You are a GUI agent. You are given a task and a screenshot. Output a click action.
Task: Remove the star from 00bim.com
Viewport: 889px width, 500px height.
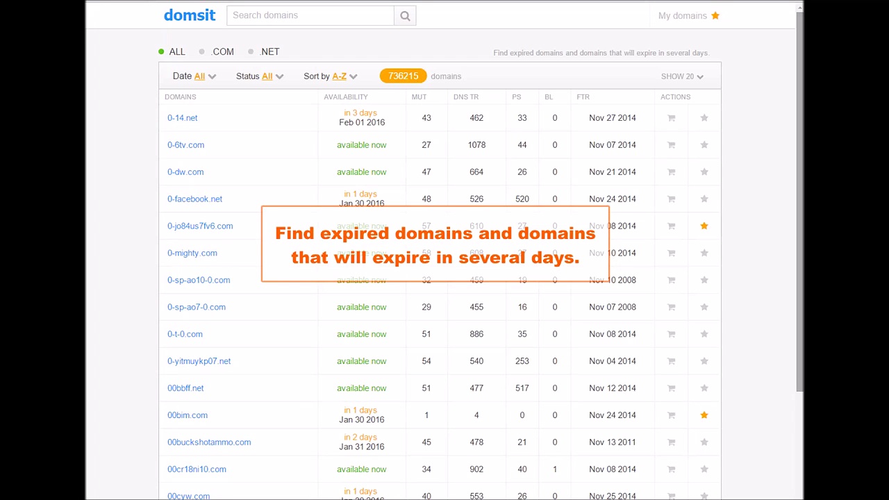(x=704, y=415)
